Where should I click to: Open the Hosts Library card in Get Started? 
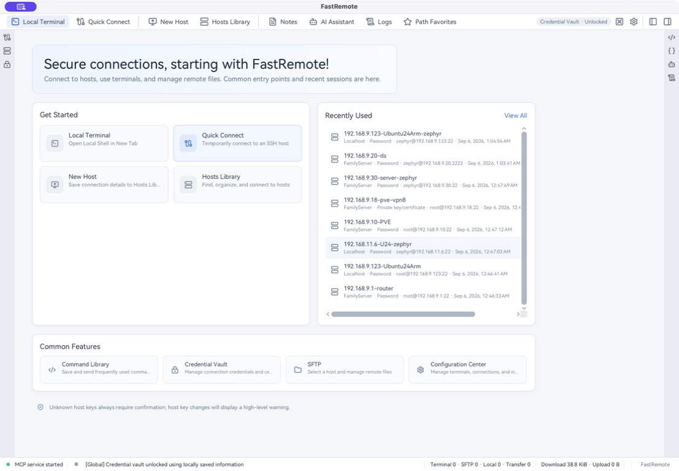(238, 185)
